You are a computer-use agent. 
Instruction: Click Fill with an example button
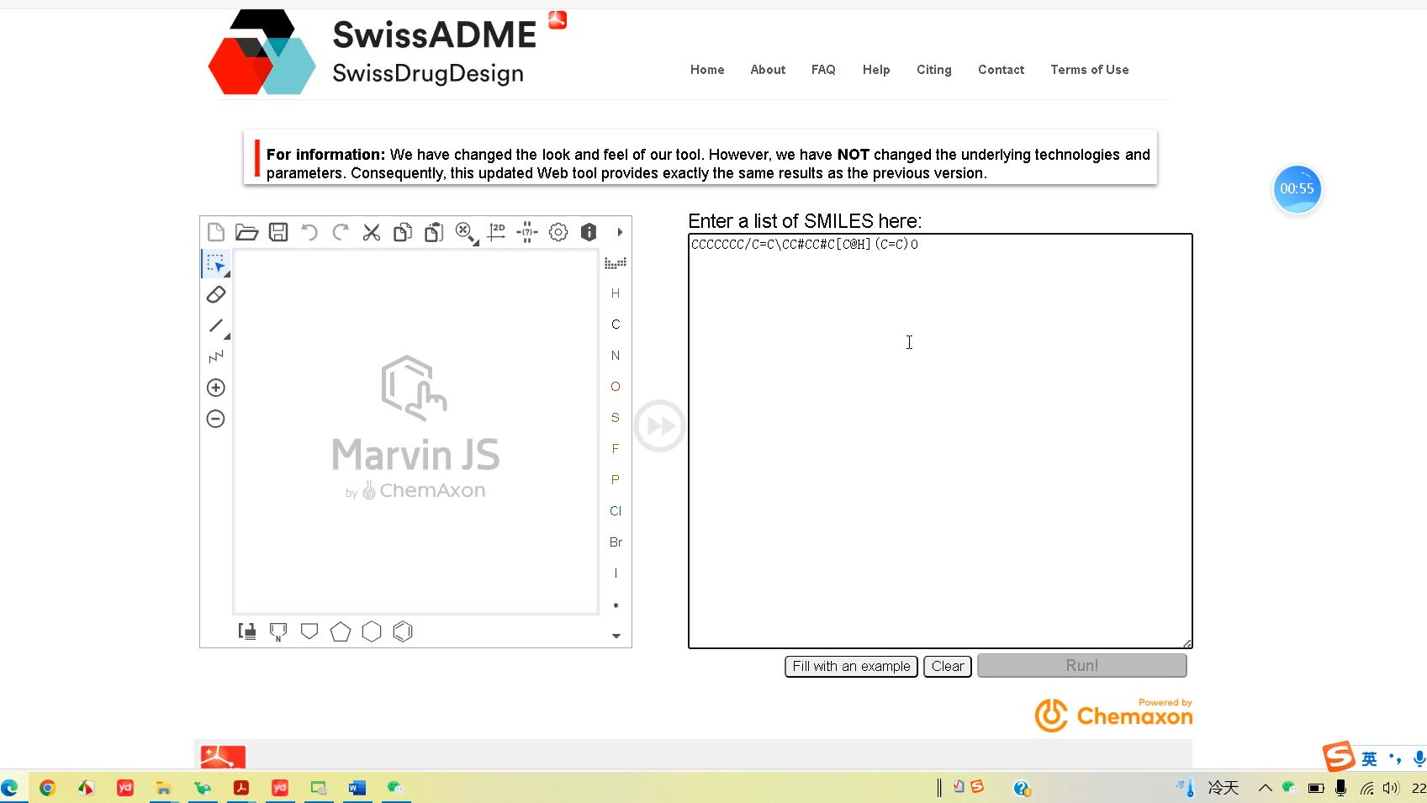tap(850, 666)
